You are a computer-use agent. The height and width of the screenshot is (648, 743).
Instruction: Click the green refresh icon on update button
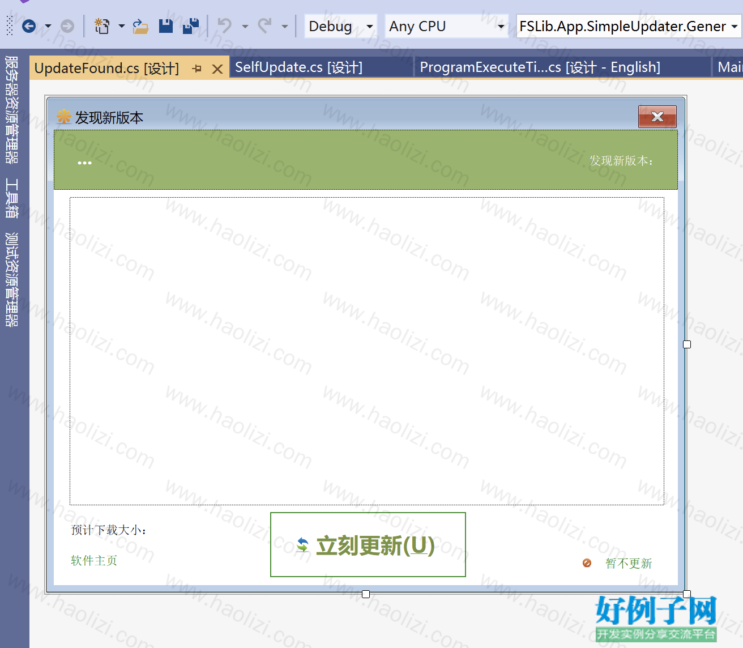(x=302, y=545)
